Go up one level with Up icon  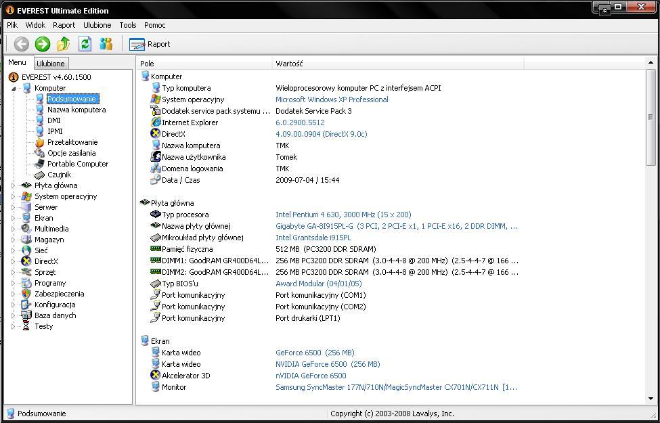(64, 44)
